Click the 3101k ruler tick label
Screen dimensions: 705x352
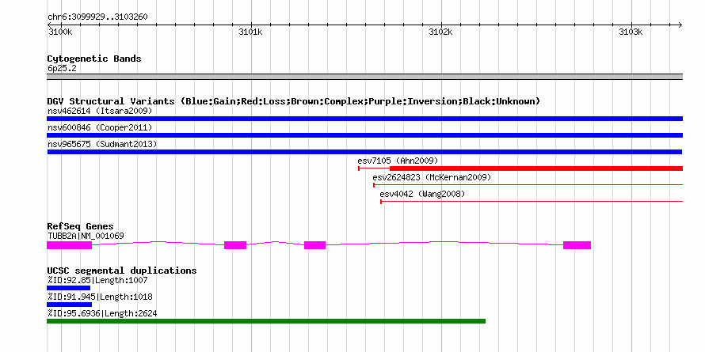[x=251, y=32]
